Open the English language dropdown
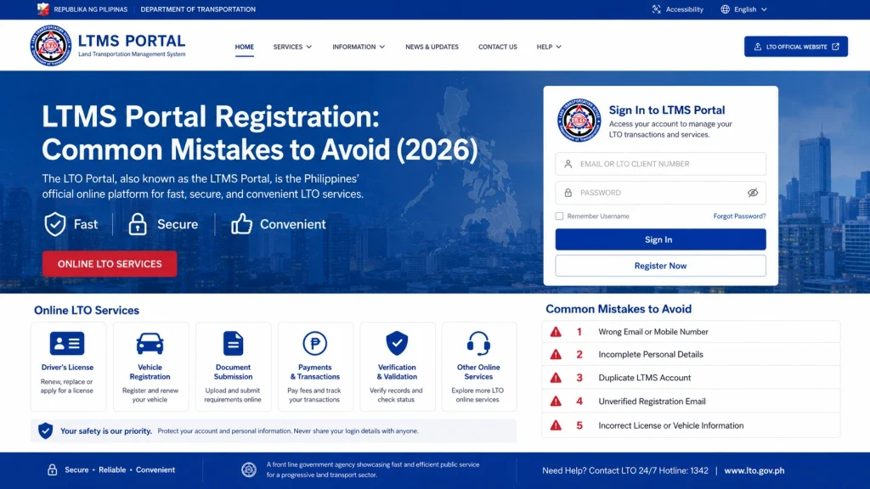The height and width of the screenshot is (489, 870). pyautogui.click(x=750, y=9)
